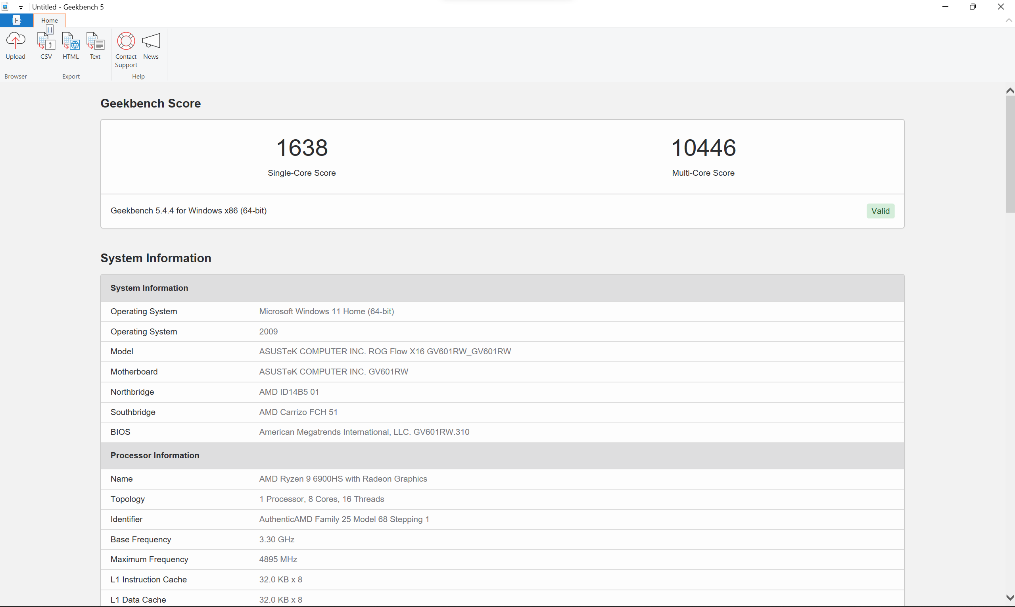
Task: Select the Single-Core Score label
Action: point(302,173)
